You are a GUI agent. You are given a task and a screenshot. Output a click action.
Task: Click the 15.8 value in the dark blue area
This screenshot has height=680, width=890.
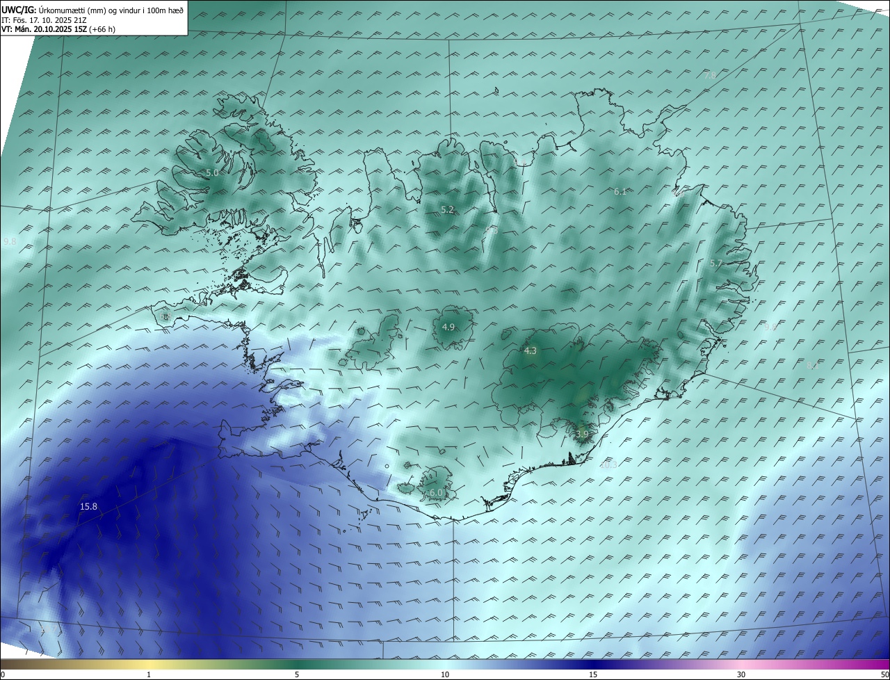click(x=88, y=506)
